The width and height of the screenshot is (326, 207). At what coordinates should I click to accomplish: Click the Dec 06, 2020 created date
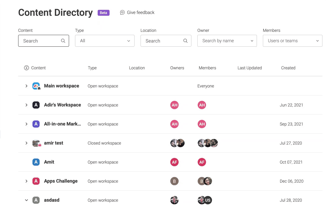click(x=291, y=181)
